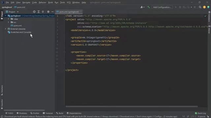Click editor horizontal scrollbar
The image size is (211, 118).
pos(132,107)
